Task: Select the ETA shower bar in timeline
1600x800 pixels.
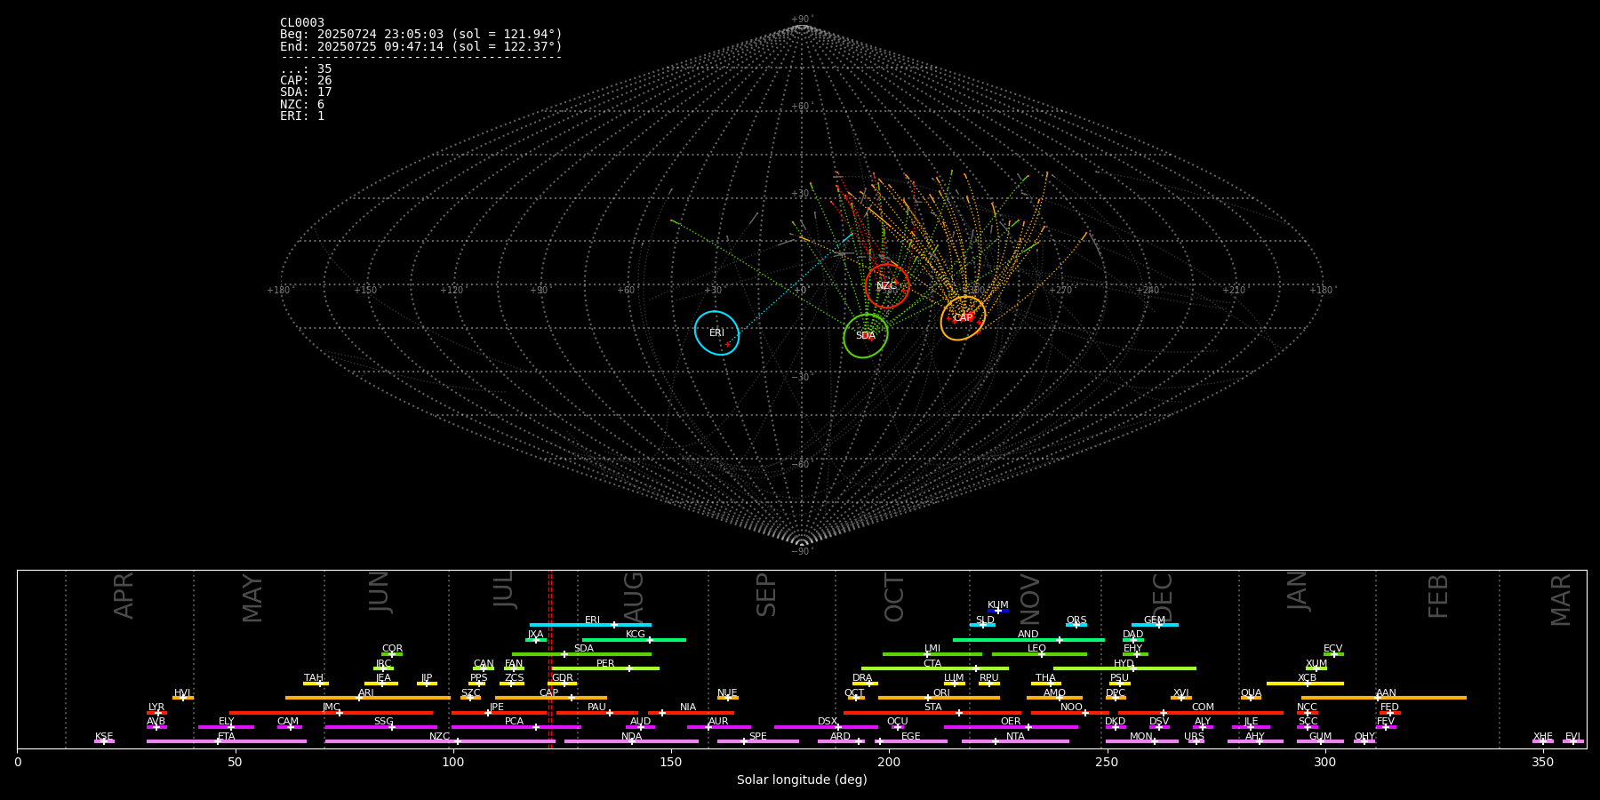Action: point(227,741)
